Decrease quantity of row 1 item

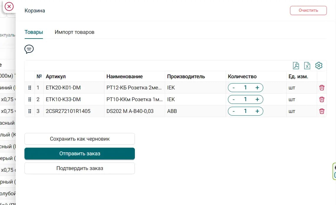[234, 88]
